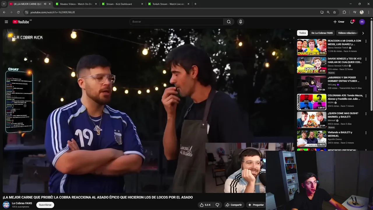The height and width of the screenshot is (210, 373).
Task: Select the Todos filter chip
Action: click(x=302, y=33)
